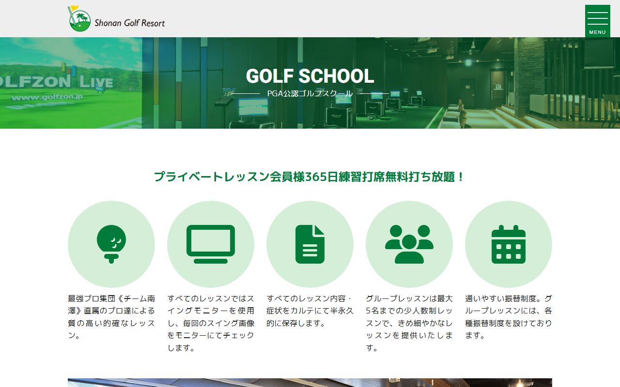Viewport: 620px width, 387px height.
Task: Click the swing monitor screen icon
Action: click(211, 244)
